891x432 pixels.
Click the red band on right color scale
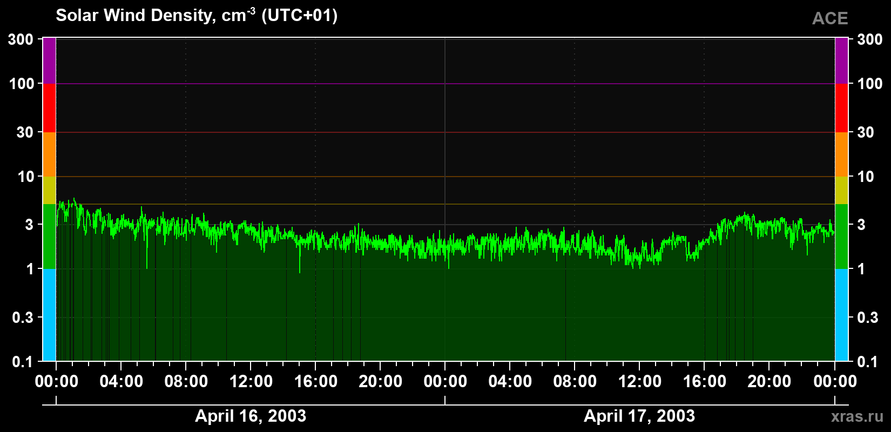842,108
